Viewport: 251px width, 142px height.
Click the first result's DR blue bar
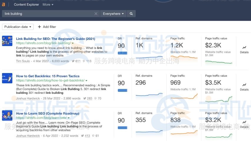[x=122, y=53]
